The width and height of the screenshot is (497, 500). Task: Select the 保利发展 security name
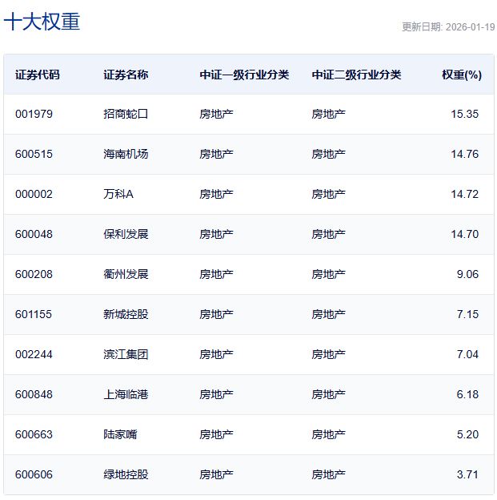(126, 234)
